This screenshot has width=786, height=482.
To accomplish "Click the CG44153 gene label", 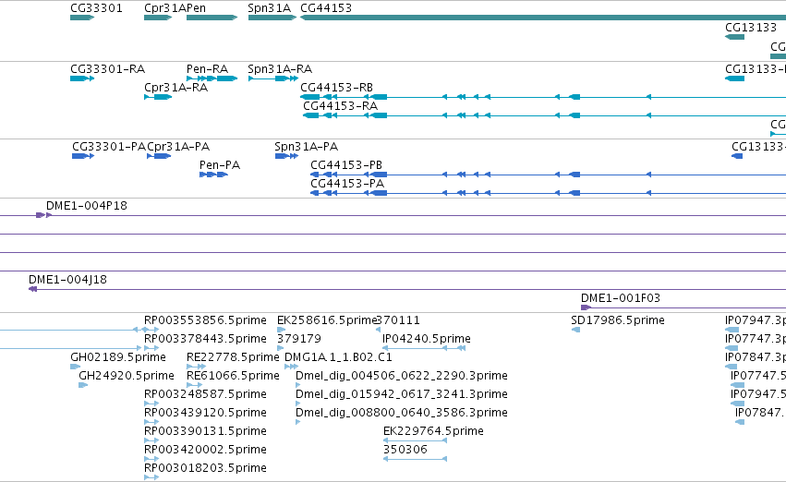I will point(326,8).
